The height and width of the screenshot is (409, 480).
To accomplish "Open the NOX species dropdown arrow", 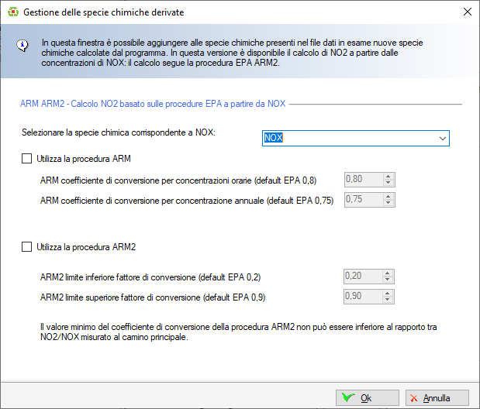I will 442,139.
